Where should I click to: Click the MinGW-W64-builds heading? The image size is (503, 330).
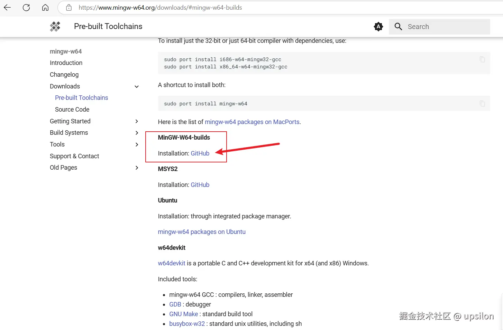(x=184, y=138)
